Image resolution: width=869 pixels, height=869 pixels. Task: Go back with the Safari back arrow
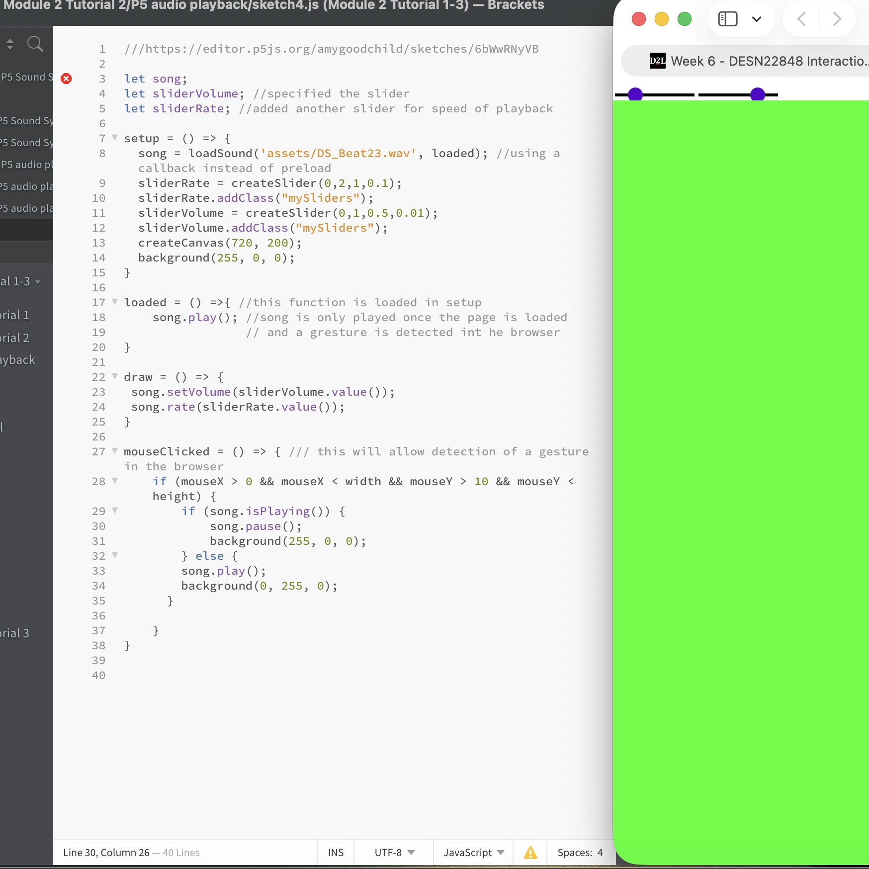click(801, 19)
